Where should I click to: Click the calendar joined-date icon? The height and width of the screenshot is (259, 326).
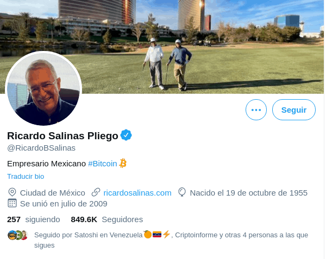click(x=12, y=203)
